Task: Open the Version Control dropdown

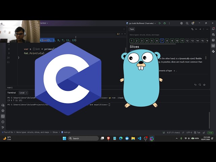Action: click(44, 23)
